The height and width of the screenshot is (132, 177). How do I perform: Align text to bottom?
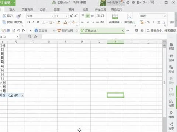pos(92,16)
